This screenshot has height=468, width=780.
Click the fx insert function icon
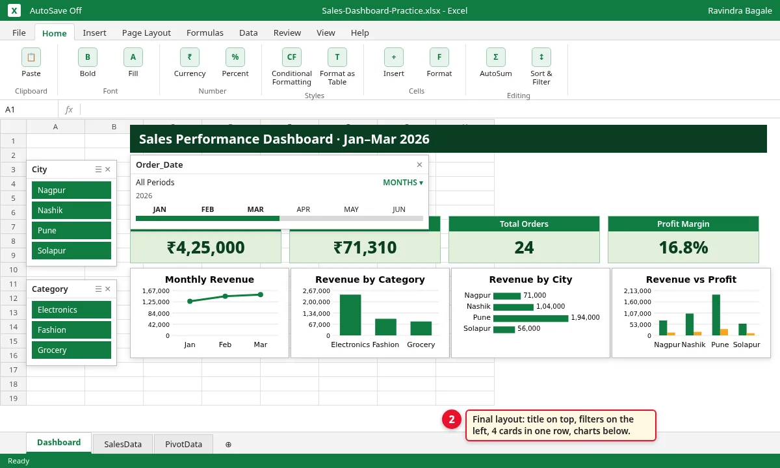coord(69,109)
